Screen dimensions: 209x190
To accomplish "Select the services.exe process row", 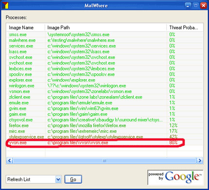I will [104, 46].
